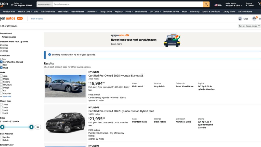
Task: Check the New condition box
Action: click(x=1, y=65)
